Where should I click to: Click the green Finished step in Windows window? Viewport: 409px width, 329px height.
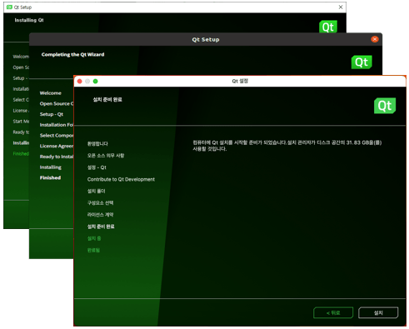[x=21, y=153]
